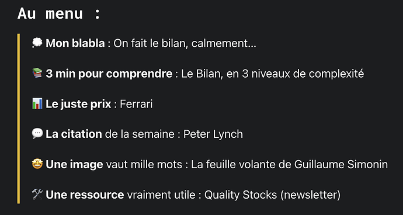Click 'Le Bilan, en 3 niveaux de complexité'
This screenshot has width=403, height=215.
272,74
